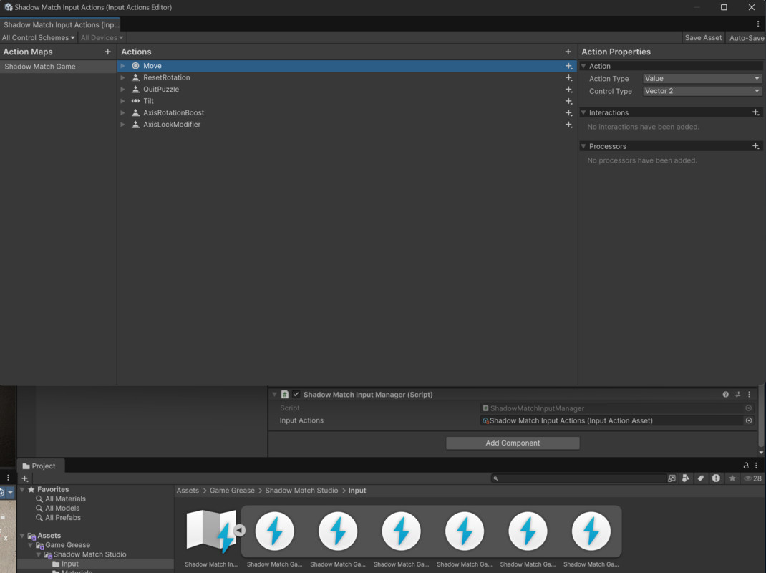Click the Project panel lock icon
Screen dimensions: 766x573
[x=745, y=466]
